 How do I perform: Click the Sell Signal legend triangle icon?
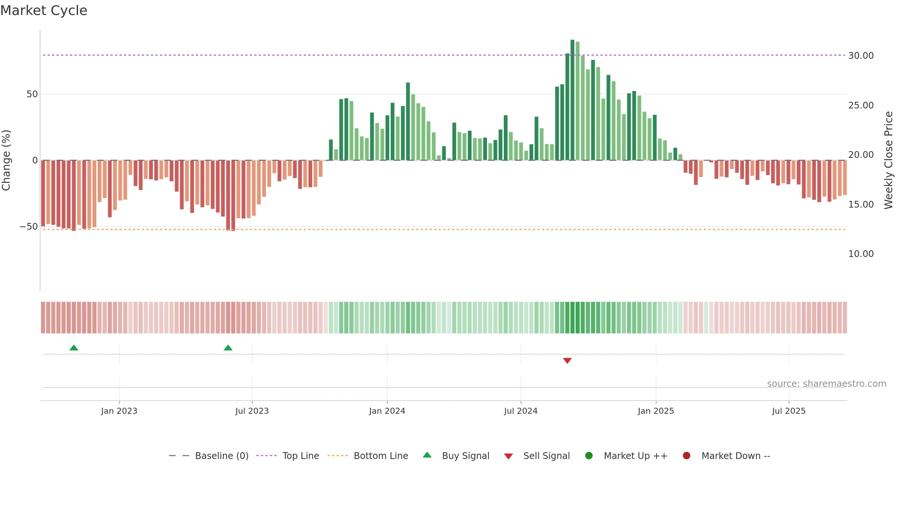pos(508,456)
